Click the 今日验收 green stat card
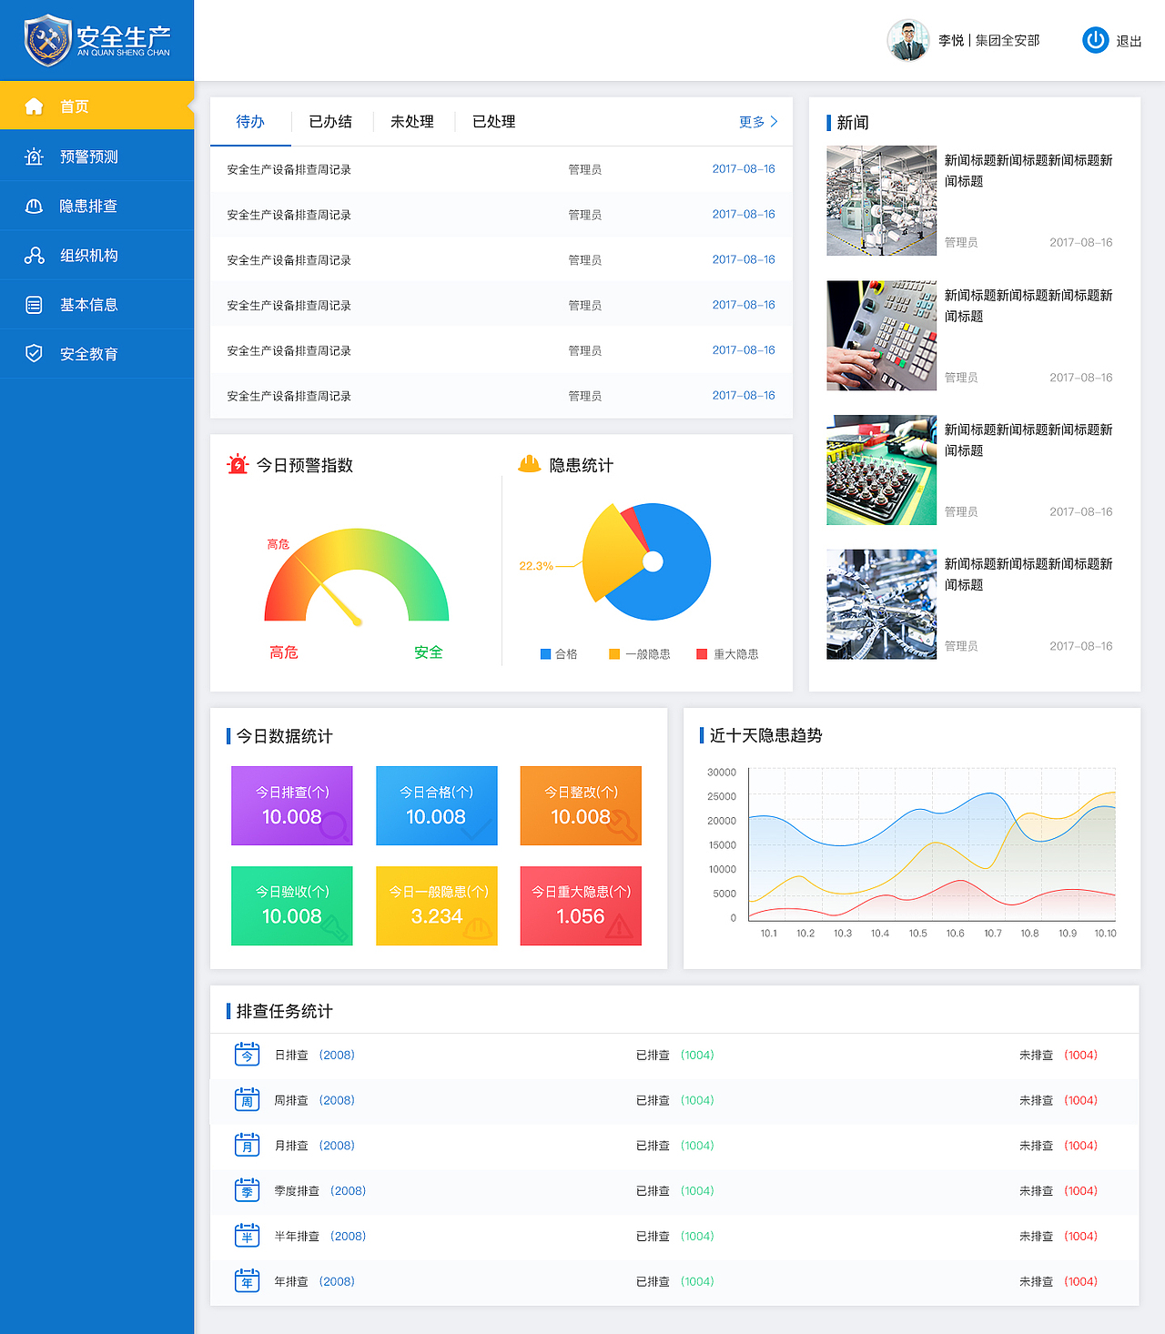The height and width of the screenshot is (1334, 1165). [x=291, y=905]
